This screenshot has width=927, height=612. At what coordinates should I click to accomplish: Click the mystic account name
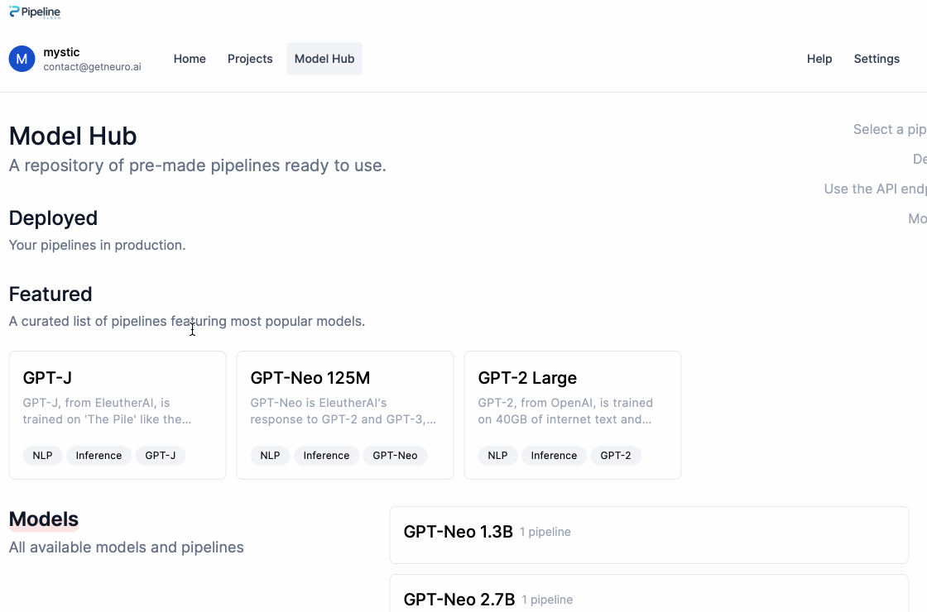[x=61, y=53]
